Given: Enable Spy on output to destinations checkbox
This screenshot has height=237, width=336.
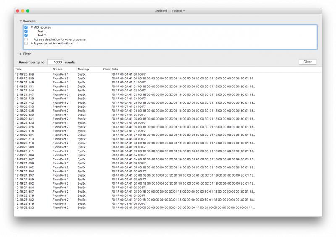Looking at the screenshot, I should pyautogui.click(x=26, y=44).
